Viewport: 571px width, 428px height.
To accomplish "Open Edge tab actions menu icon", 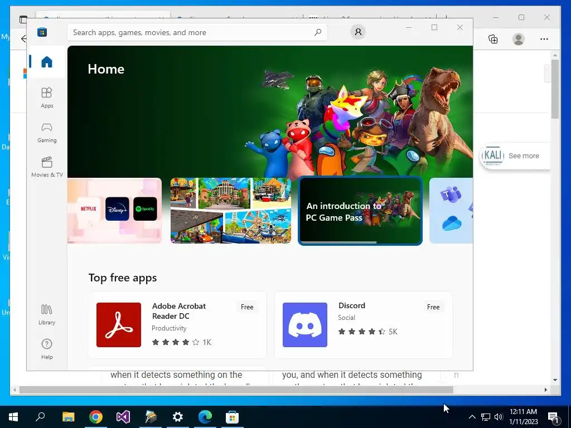I will coord(23,19).
